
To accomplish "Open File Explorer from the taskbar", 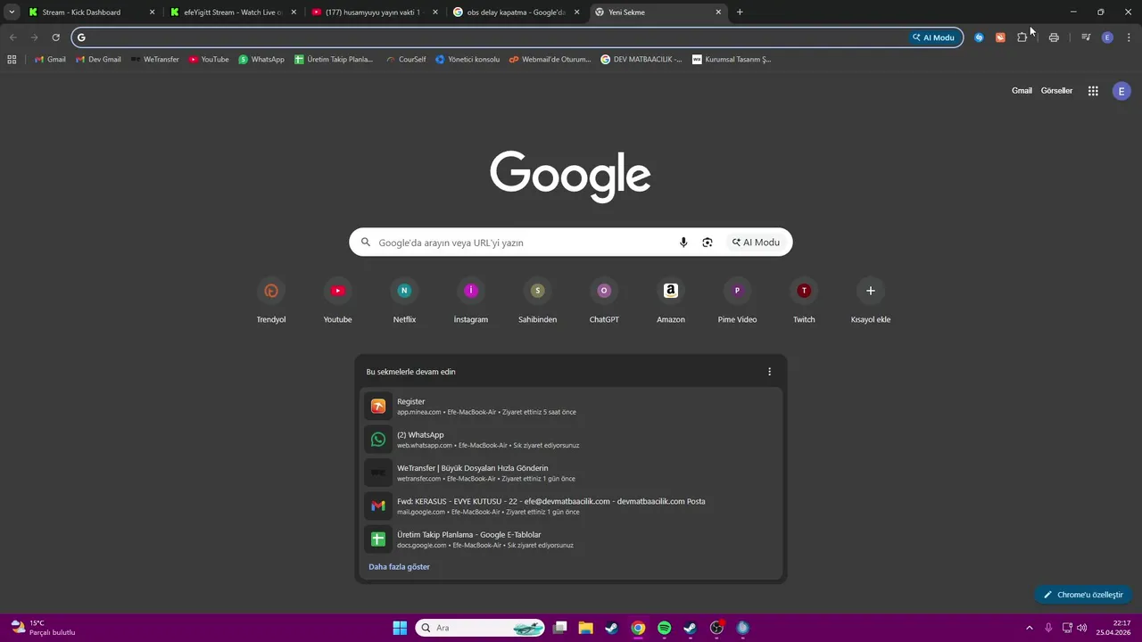I will click(x=586, y=628).
